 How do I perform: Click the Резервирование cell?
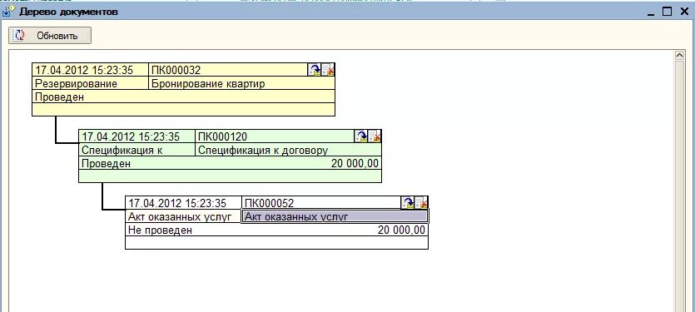click(x=91, y=83)
